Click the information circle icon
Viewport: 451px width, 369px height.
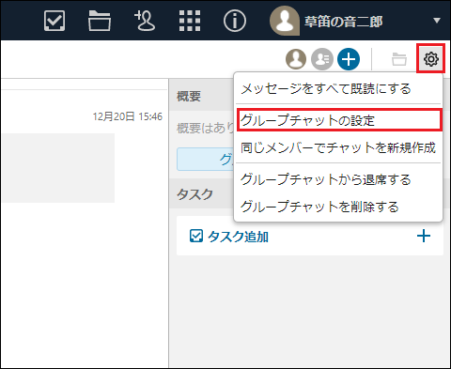235,21
